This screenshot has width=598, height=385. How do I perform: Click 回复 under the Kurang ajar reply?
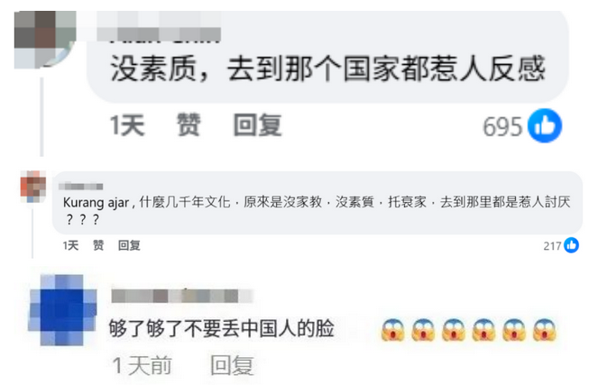click(x=129, y=245)
